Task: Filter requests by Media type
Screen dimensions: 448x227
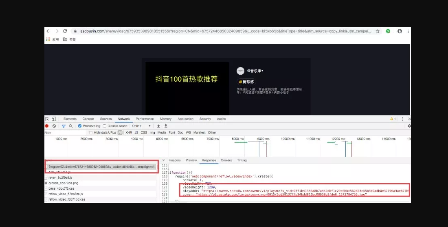Action: [162, 132]
